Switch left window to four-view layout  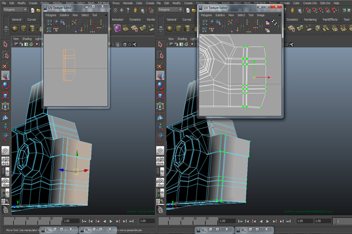click(x=5, y=161)
